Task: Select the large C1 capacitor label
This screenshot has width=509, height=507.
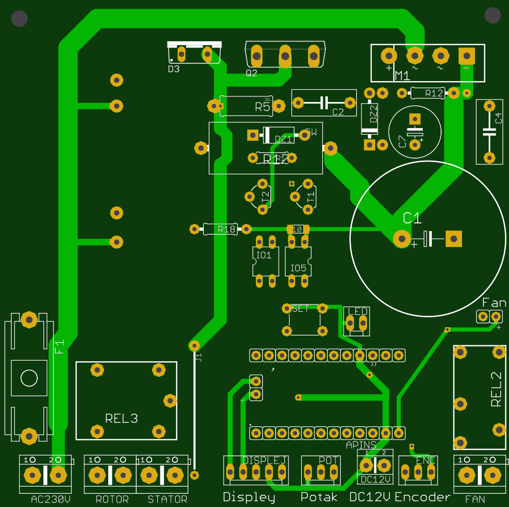Action: (412, 218)
